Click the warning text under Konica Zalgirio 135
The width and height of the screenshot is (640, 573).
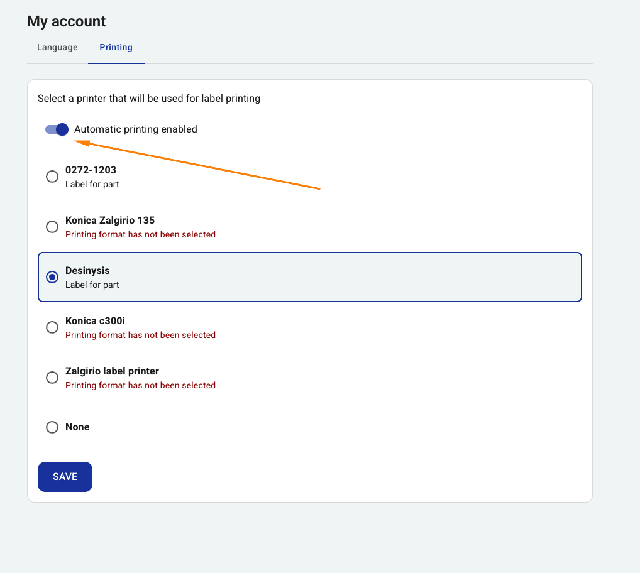coord(140,234)
